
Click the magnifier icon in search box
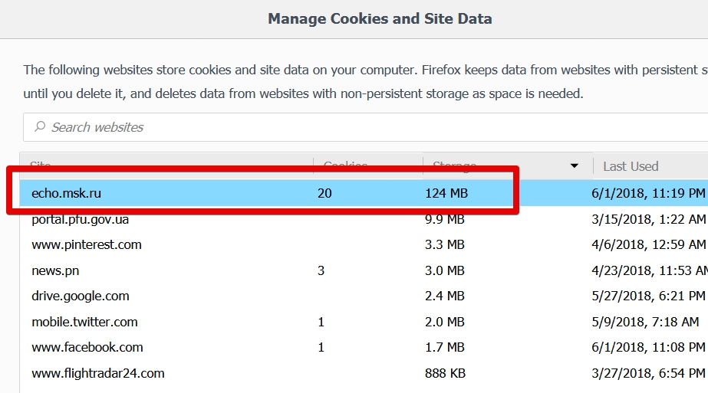[40, 127]
